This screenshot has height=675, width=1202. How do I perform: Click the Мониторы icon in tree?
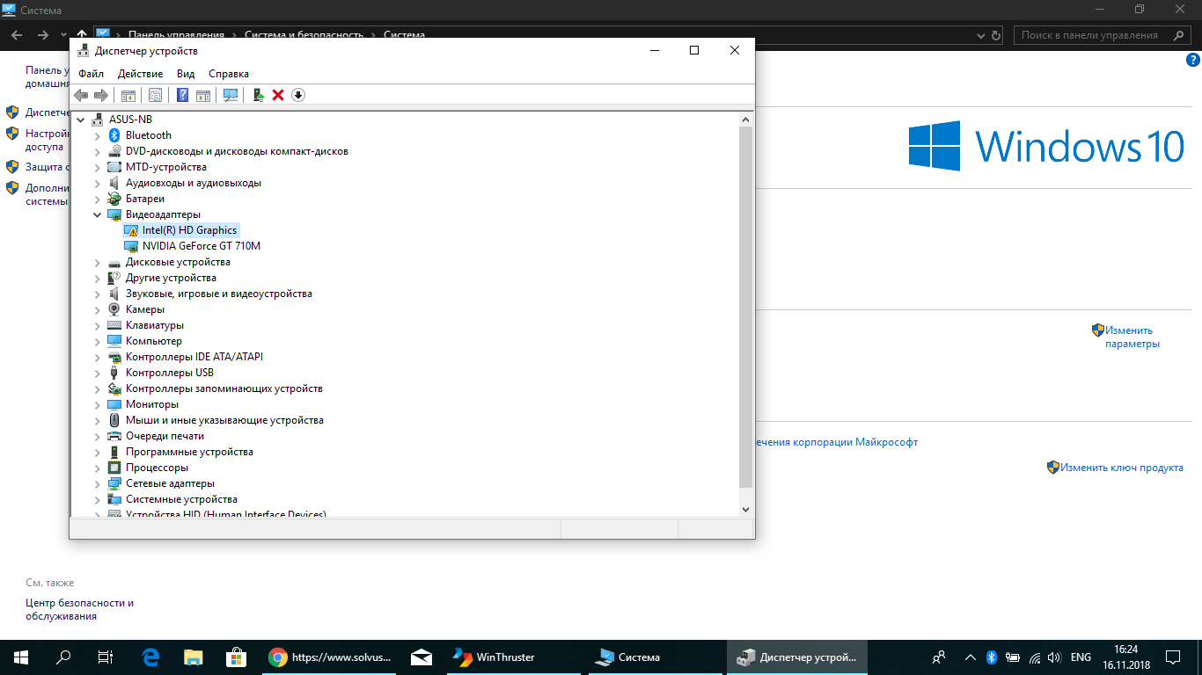(x=114, y=404)
